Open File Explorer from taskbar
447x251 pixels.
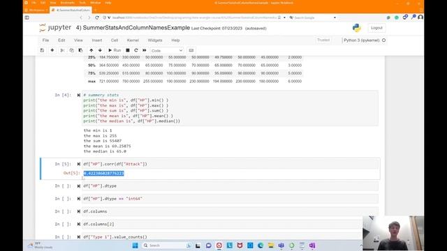271,245
